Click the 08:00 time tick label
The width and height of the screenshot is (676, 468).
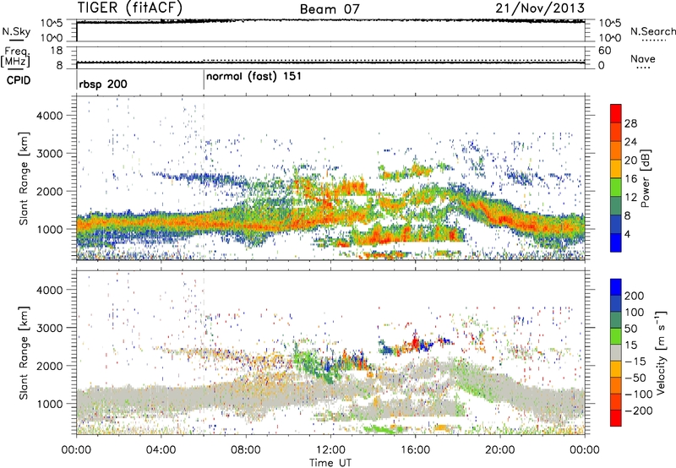click(246, 450)
